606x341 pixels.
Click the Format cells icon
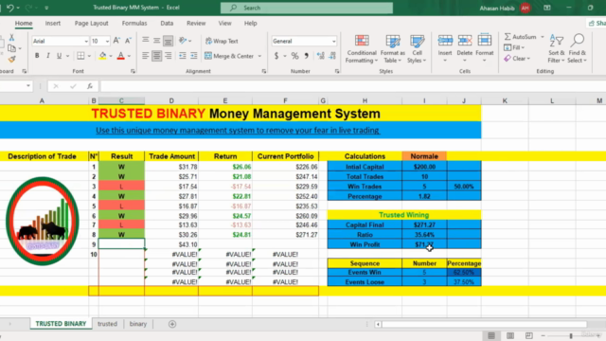pyautogui.click(x=485, y=40)
